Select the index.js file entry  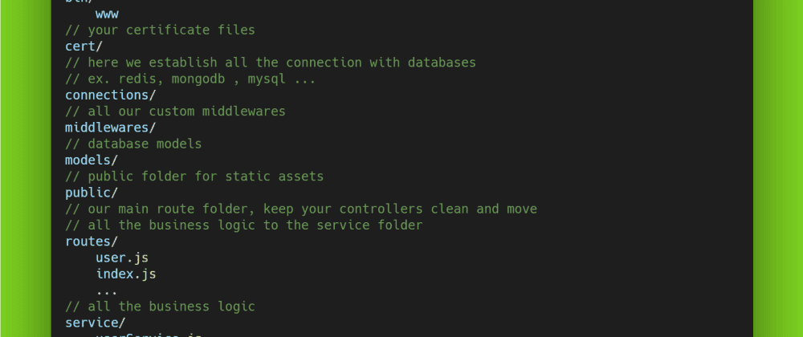click(x=126, y=274)
